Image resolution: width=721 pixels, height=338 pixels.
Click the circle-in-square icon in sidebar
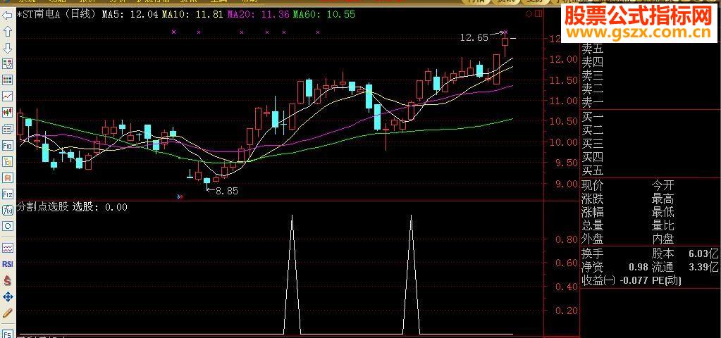point(7,226)
